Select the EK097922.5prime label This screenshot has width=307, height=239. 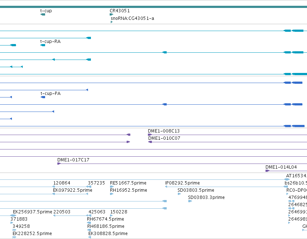(73, 190)
